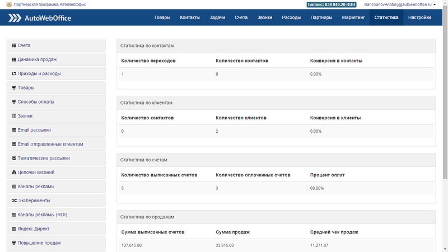The image size is (448, 252).
Task: Click the Баланс 838 840.20 RUB badge
Action: tap(332, 4)
